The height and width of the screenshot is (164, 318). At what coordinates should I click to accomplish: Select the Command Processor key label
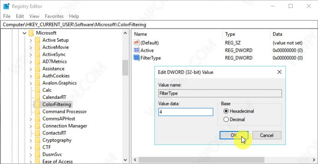pyautogui.click(x=64, y=111)
